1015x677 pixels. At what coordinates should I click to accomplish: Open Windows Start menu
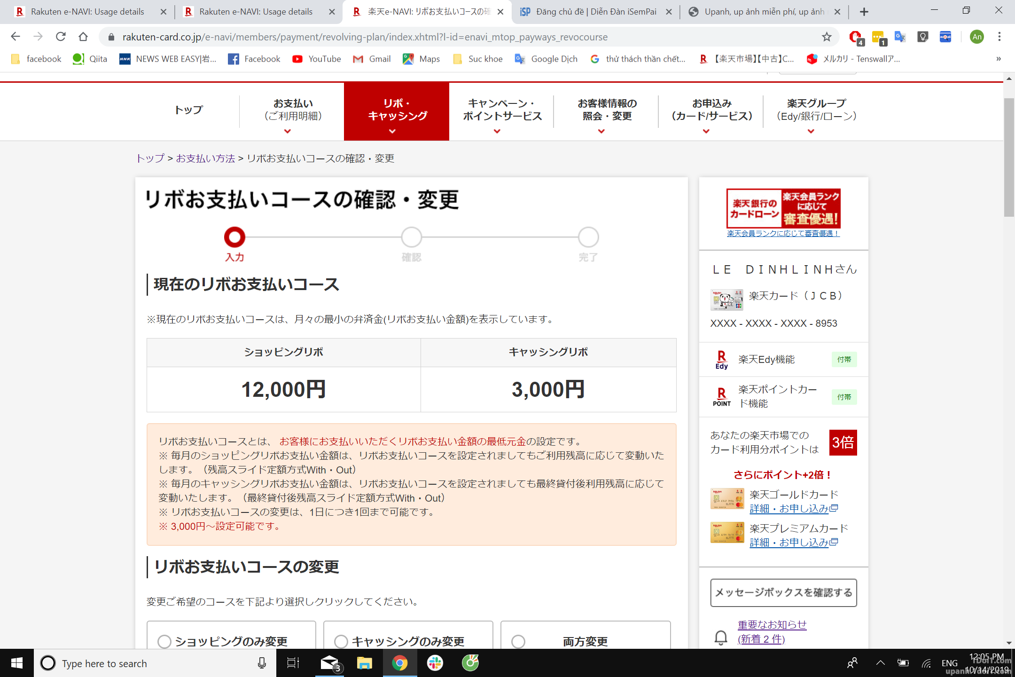pos(17,663)
